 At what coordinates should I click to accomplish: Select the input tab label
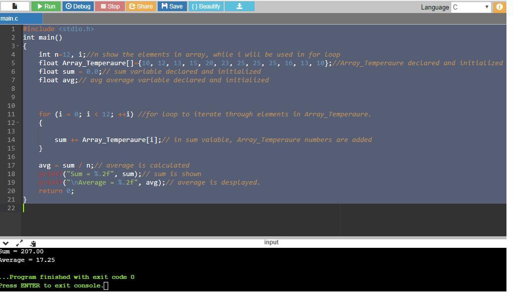pos(271,242)
